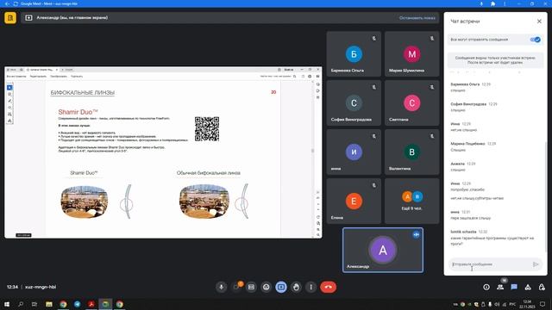Image resolution: width=552 pixels, height=310 pixels.
Task: Open Telegram from the taskbar
Action: coord(77,304)
